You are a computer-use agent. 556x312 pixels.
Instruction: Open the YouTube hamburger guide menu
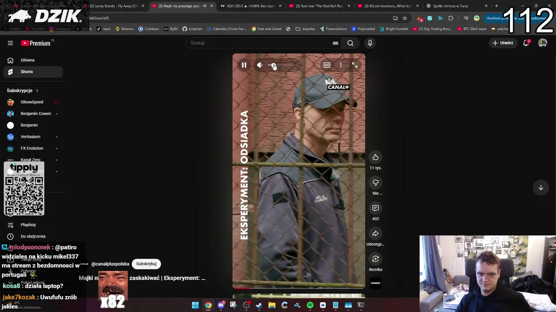pos(10,43)
